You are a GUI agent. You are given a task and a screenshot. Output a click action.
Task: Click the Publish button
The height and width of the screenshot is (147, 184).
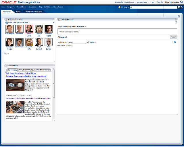tap(173, 37)
